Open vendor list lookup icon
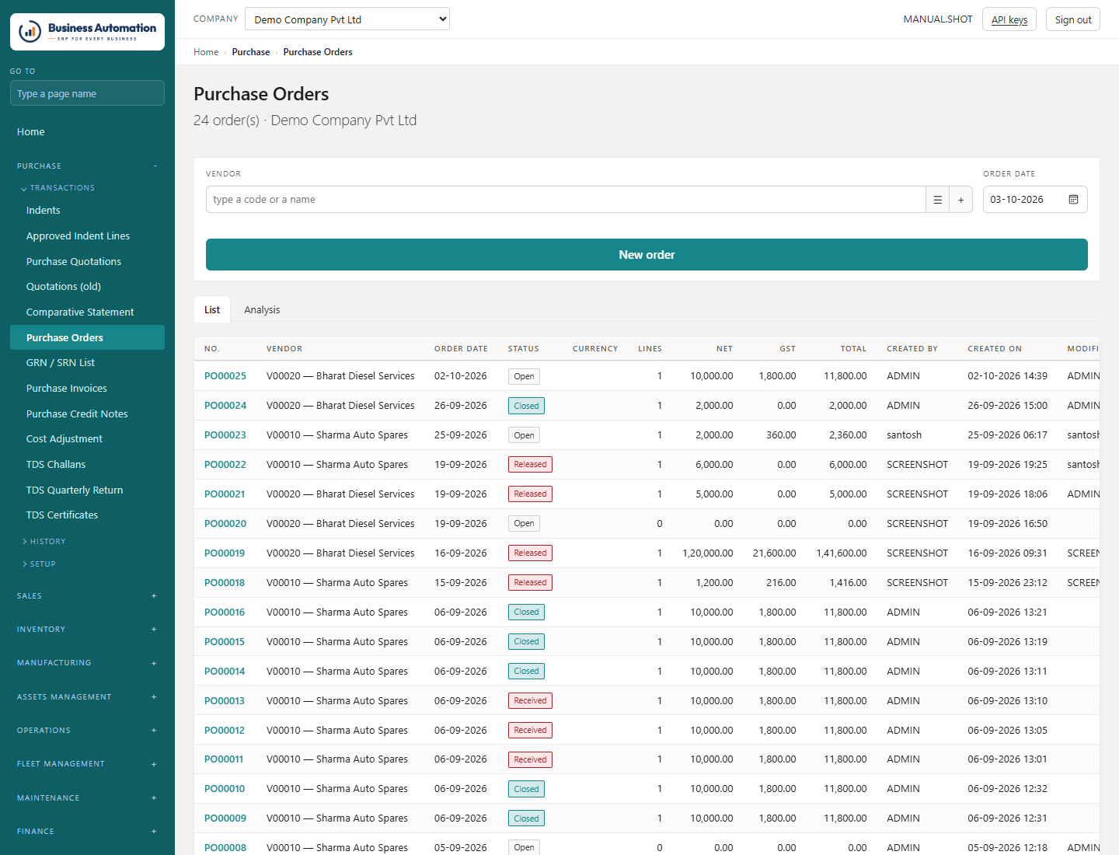 937,200
